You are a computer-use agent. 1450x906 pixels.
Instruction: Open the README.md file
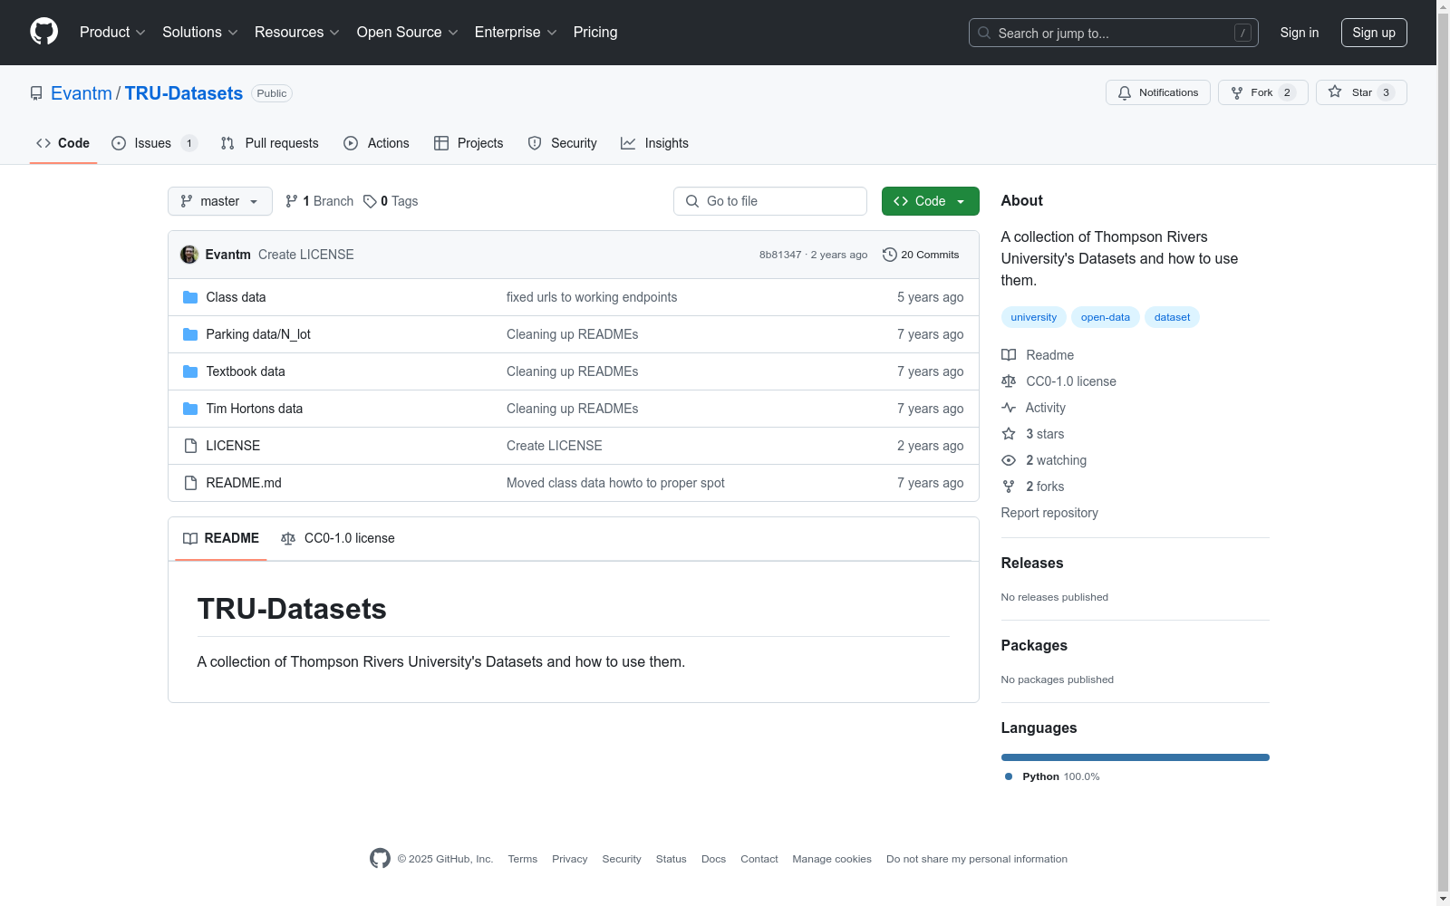point(244,483)
